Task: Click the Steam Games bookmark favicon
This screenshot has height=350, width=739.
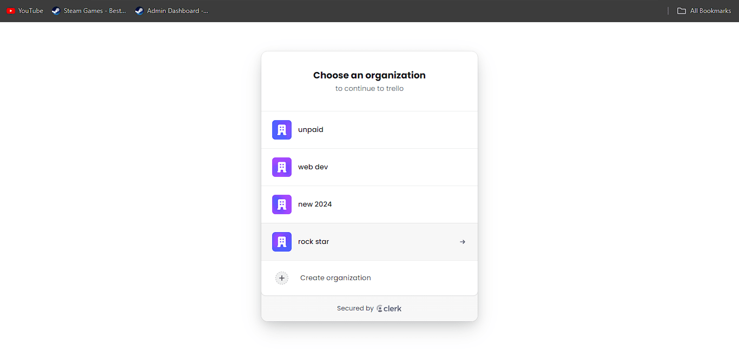Action: (56, 11)
